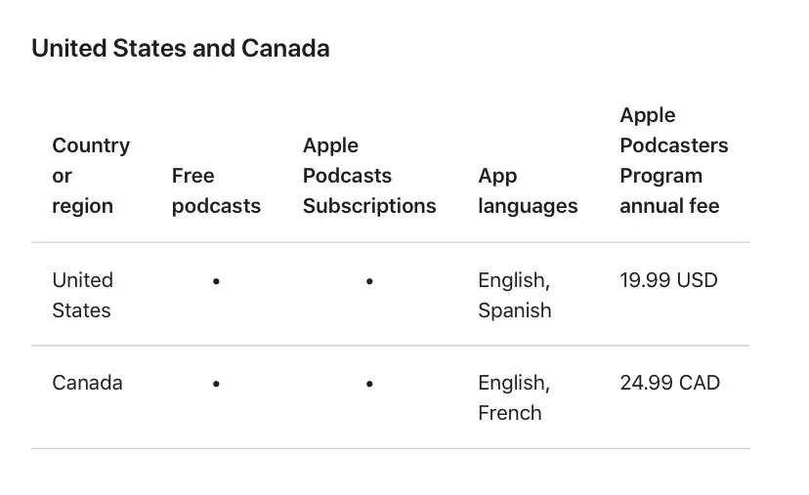Select the "App languages" column header
809x495 pixels.
point(528,190)
